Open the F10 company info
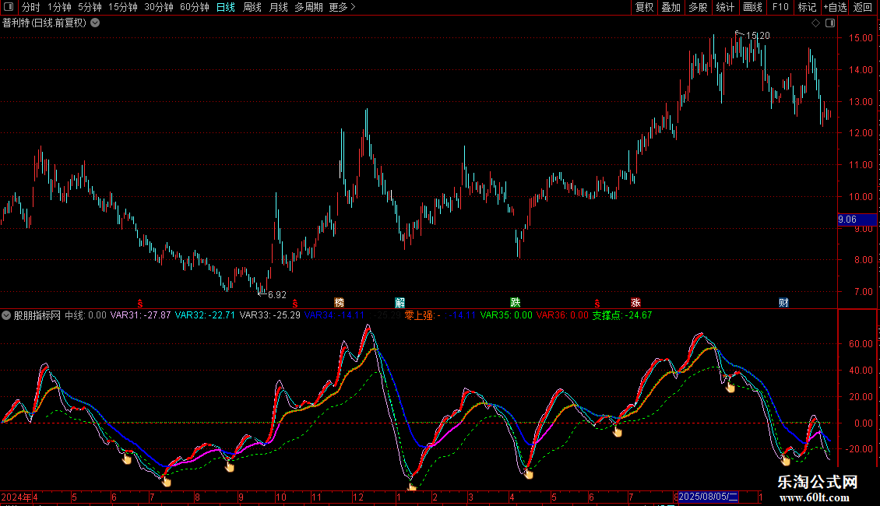This screenshot has width=880, height=506. 780,7
